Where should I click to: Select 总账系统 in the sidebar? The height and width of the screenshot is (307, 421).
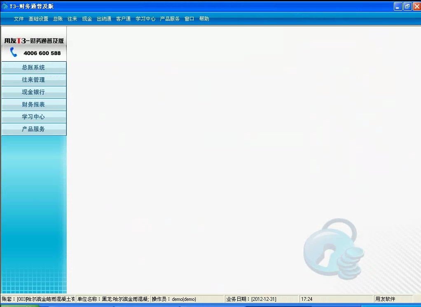tap(33, 67)
